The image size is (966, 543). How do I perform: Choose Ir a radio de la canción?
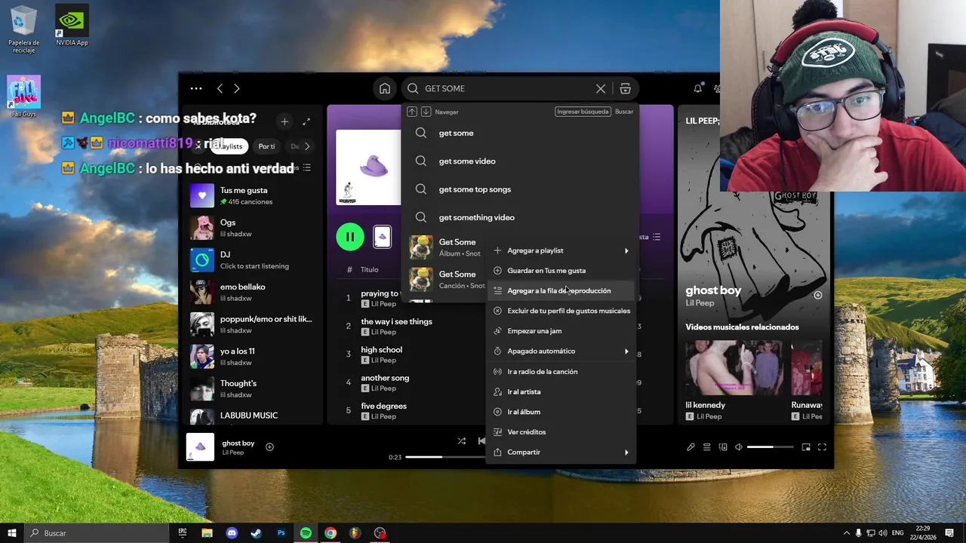[x=560, y=372]
